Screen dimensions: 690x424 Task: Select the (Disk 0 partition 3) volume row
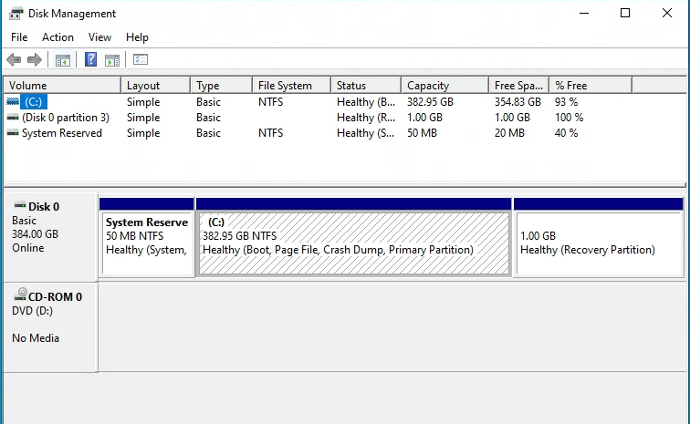coord(65,118)
